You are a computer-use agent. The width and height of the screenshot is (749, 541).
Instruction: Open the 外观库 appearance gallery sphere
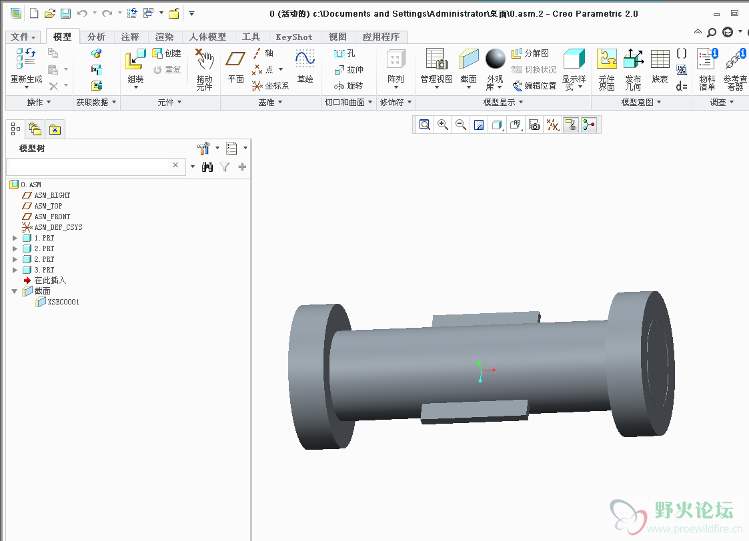(495, 60)
